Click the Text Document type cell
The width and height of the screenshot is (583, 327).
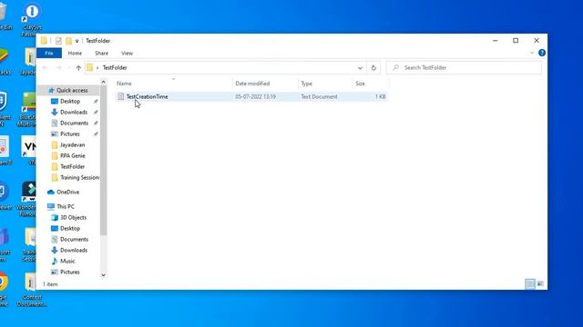[319, 97]
